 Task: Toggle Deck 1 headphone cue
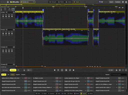[14, 12]
